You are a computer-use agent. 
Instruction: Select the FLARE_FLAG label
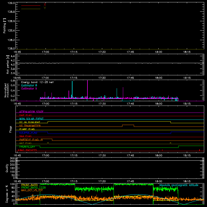tap(27, 129)
